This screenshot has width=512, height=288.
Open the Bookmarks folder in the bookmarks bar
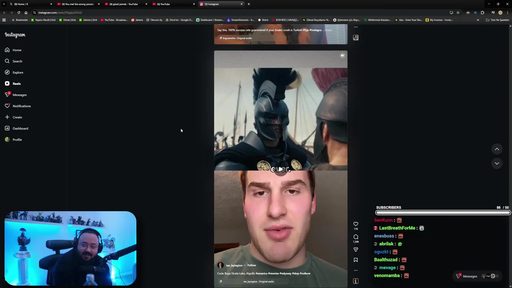[x=20, y=20]
